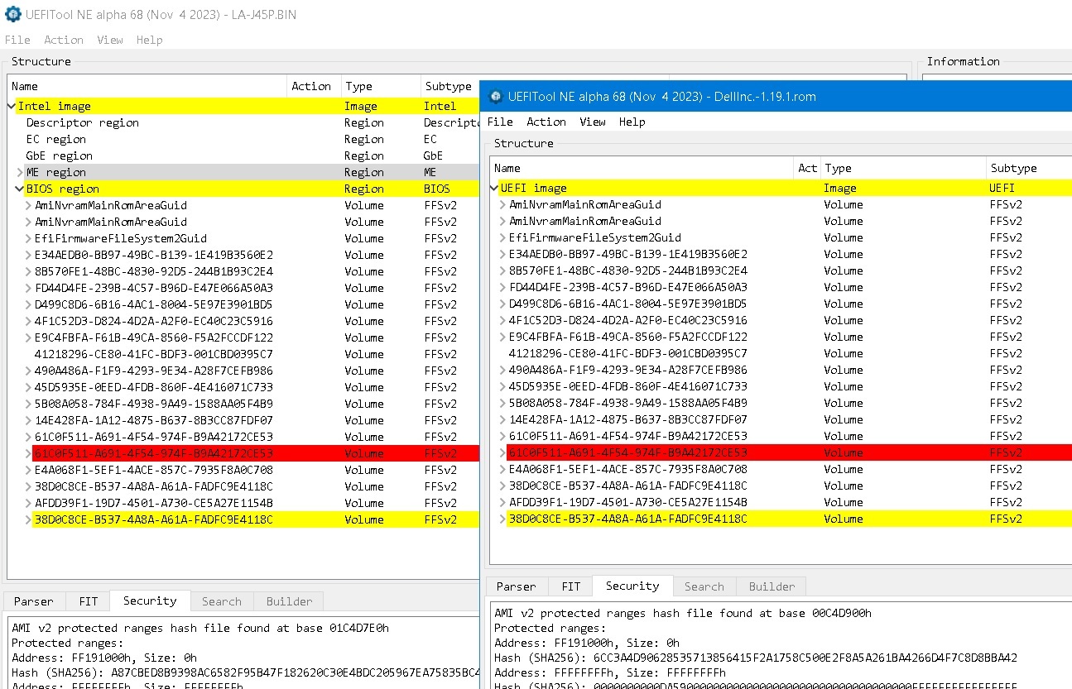Select the Descriptor region row
This screenshot has height=689, width=1072.
[82, 122]
